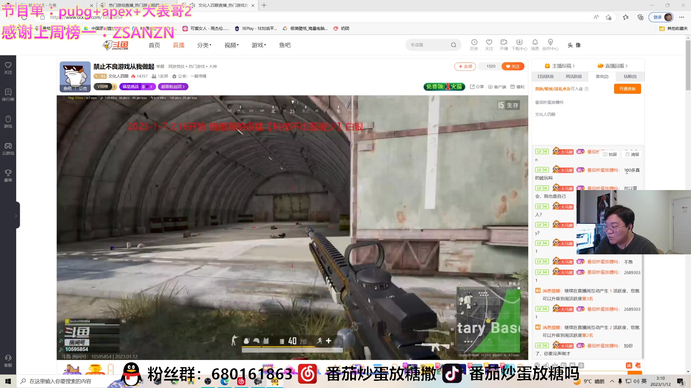The image size is (691, 388).
Task: Open 关注 in the left sidebar
Action: (x=8, y=68)
